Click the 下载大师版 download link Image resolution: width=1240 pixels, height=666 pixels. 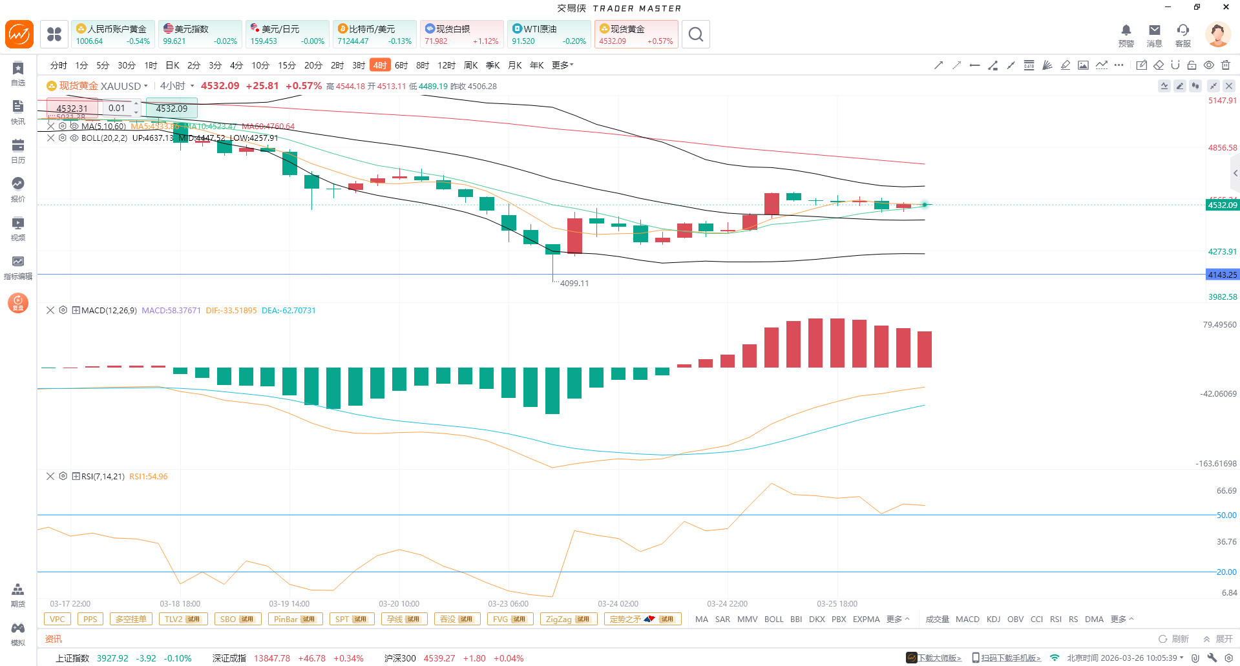point(934,658)
